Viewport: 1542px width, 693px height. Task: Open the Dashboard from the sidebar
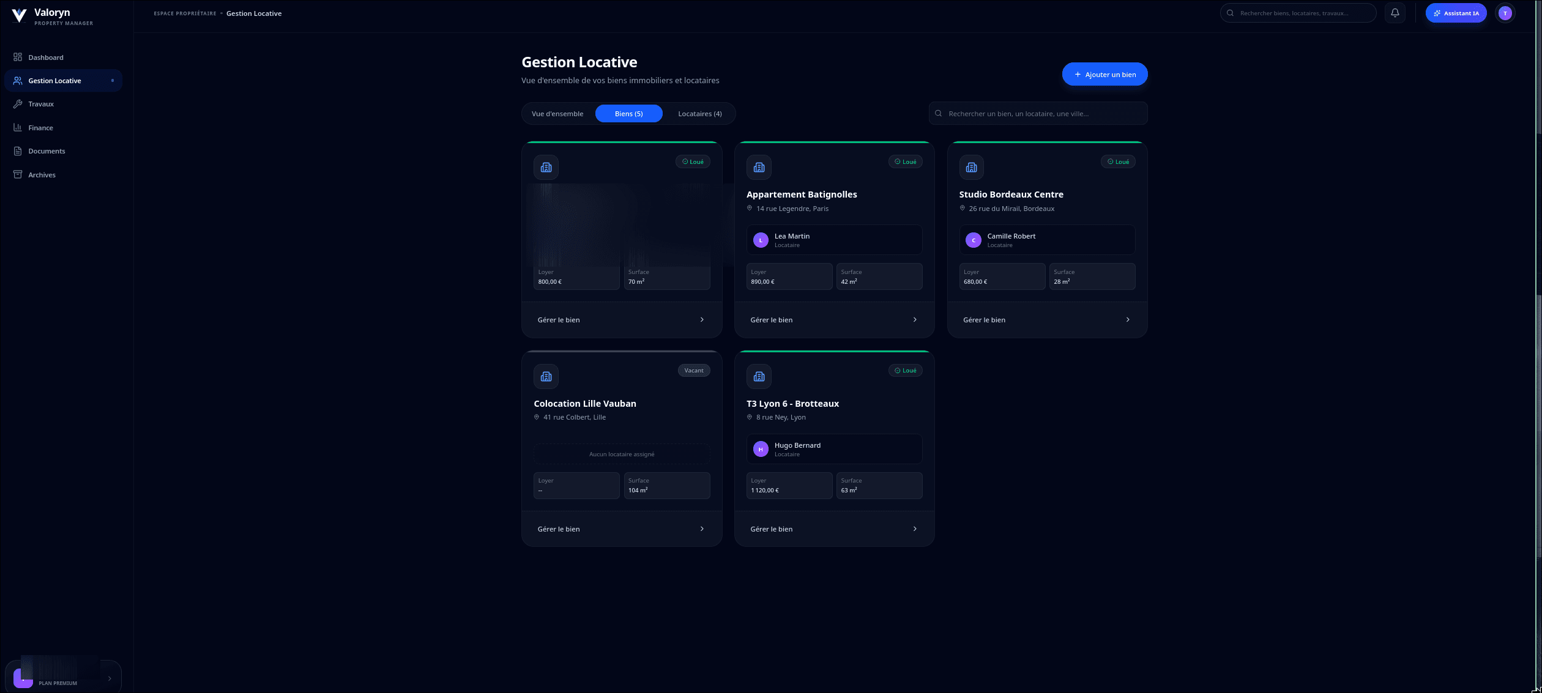click(46, 57)
